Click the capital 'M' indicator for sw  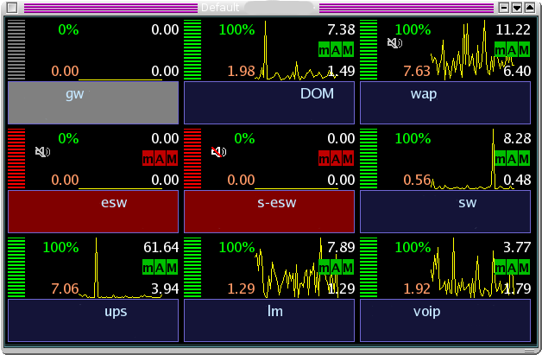[x=524, y=159]
